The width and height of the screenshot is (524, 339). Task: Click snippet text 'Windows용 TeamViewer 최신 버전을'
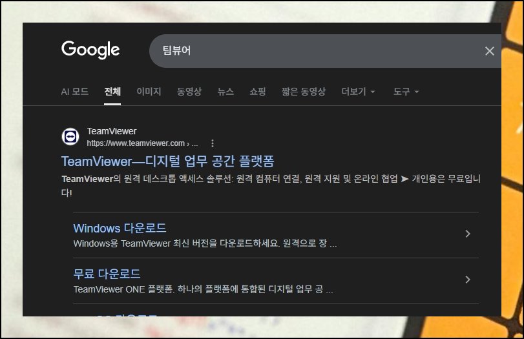[x=145, y=243]
